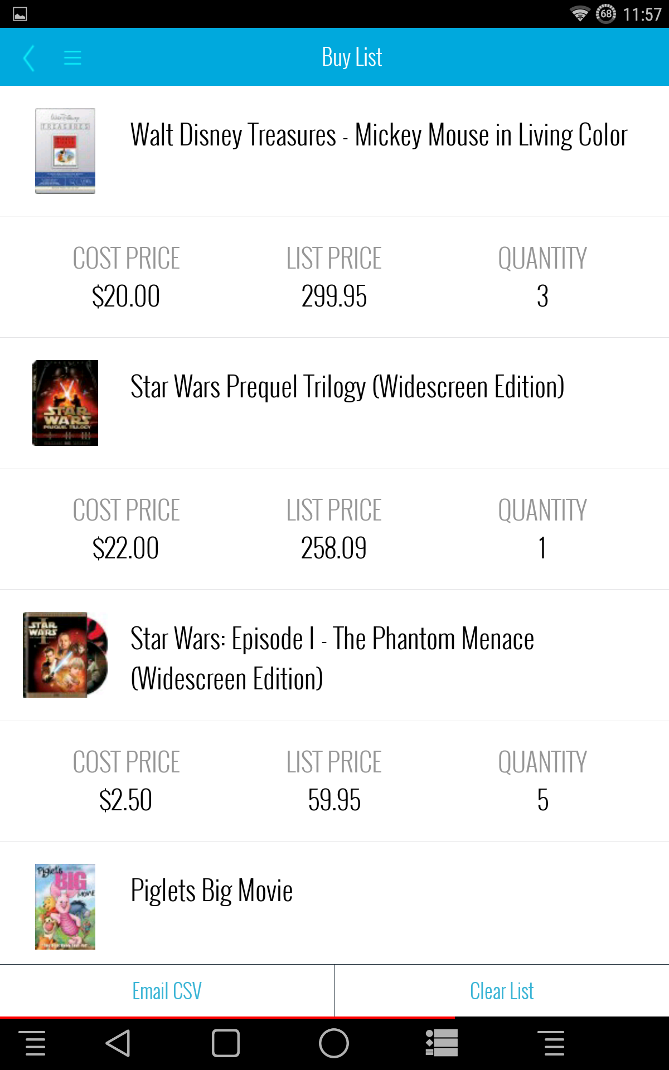Tap the list view icon in navigation bar
The image size is (669, 1070).
click(x=442, y=1043)
